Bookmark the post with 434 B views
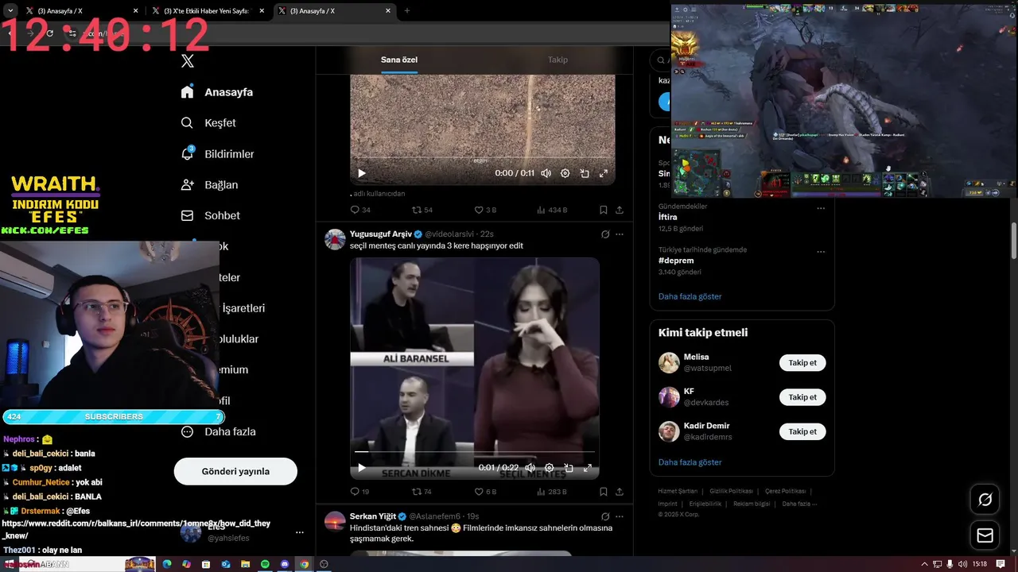The height and width of the screenshot is (572, 1018). coord(604,210)
